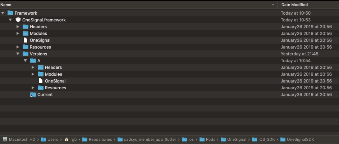Image resolution: width=339 pixels, height=144 pixels.
Task: Click iOS_SDK folder icon in path bar
Action: [x=255, y=139]
